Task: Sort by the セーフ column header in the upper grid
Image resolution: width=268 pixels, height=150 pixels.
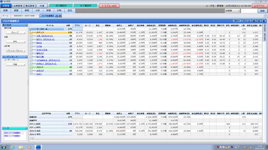Action: 88,25
